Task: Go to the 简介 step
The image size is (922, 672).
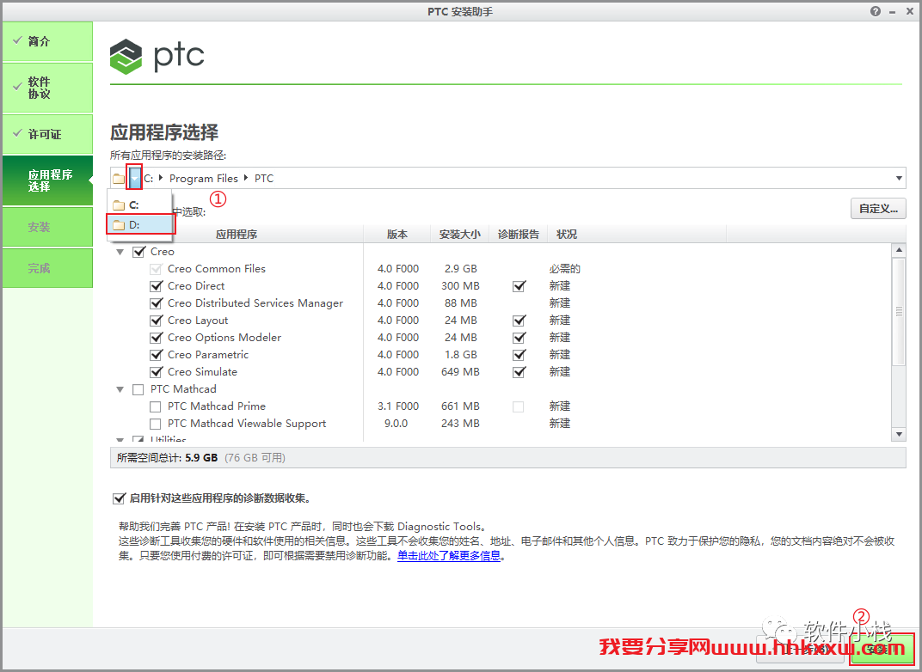Action: click(x=47, y=41)
